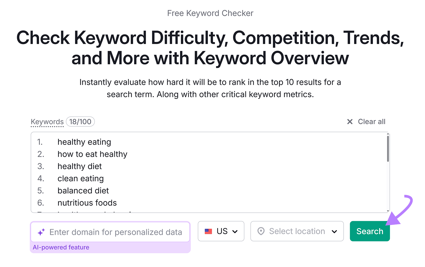Expand the country selector chevron
This screenshot has height=267, width=425.
click(235, 231)
